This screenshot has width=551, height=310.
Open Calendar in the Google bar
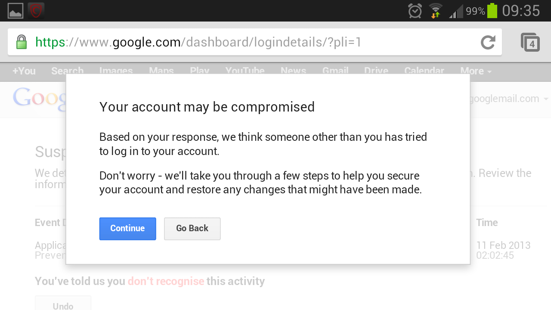click(x=424, y=71)
